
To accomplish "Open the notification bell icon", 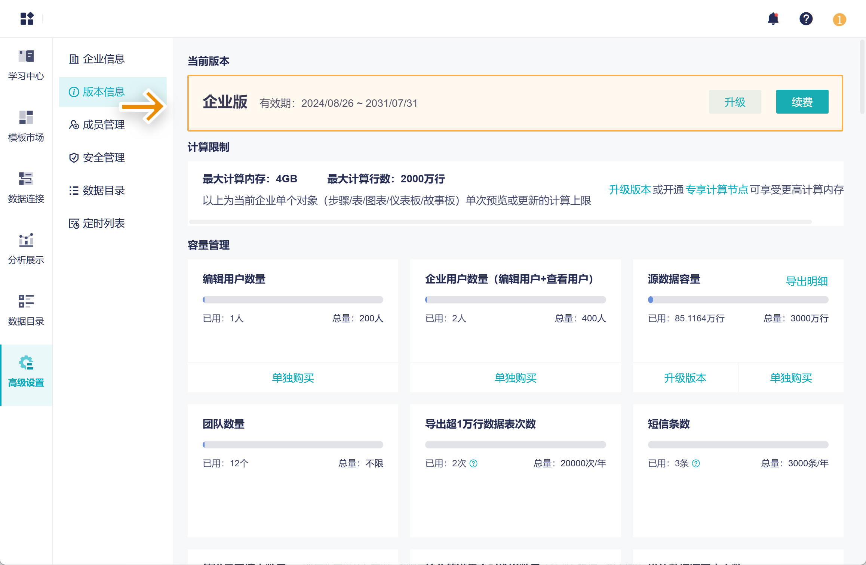I will (773, 19).
